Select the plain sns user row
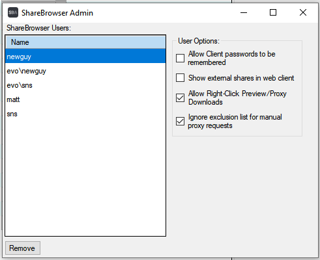This screenshot has height=260, width=320. pyautogui.click(x=85, y=114)
